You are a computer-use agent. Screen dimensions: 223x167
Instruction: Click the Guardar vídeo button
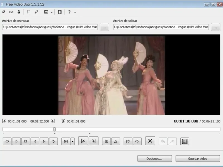pyautogui.click(x=197, y=158)
